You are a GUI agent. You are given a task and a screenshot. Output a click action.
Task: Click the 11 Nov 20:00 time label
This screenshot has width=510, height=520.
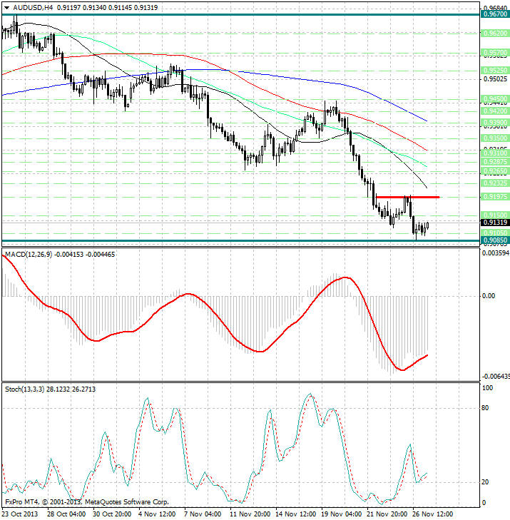(250, 514)
